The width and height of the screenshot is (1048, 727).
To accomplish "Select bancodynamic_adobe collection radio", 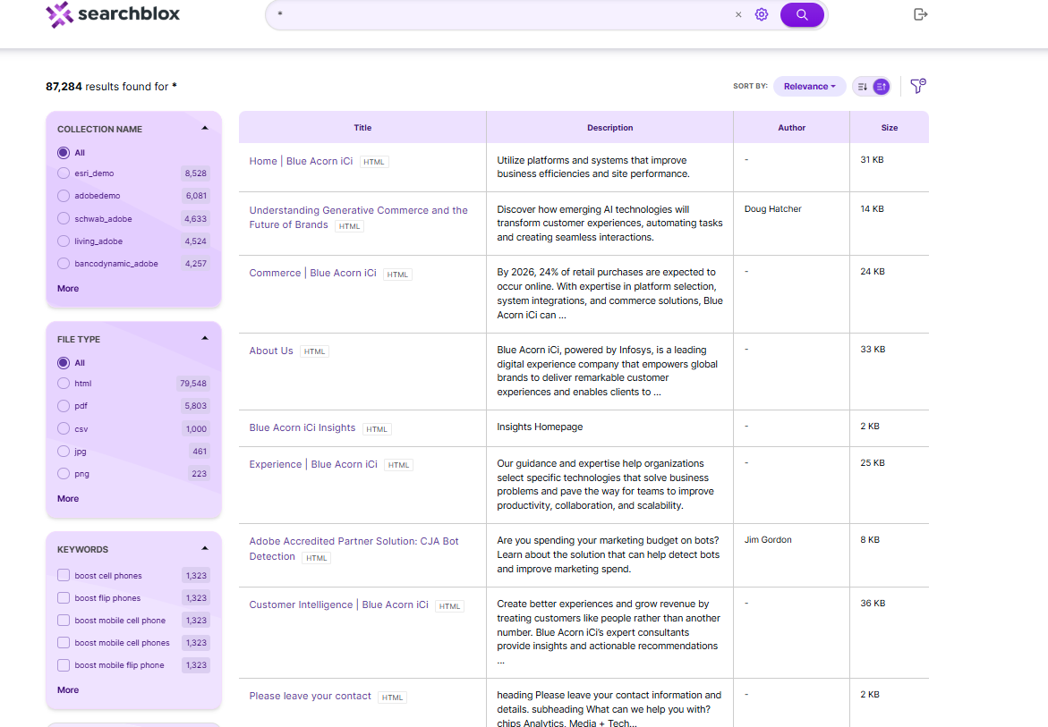I will pyautogui.click(x=64, y=264).
